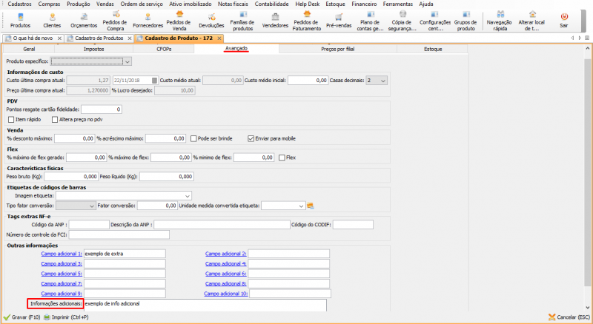Close the 'Cadastro de Produto - 172' tab
Image resolution: width=593 pixels, height=324 pixels.
click(x=219, y=38)
